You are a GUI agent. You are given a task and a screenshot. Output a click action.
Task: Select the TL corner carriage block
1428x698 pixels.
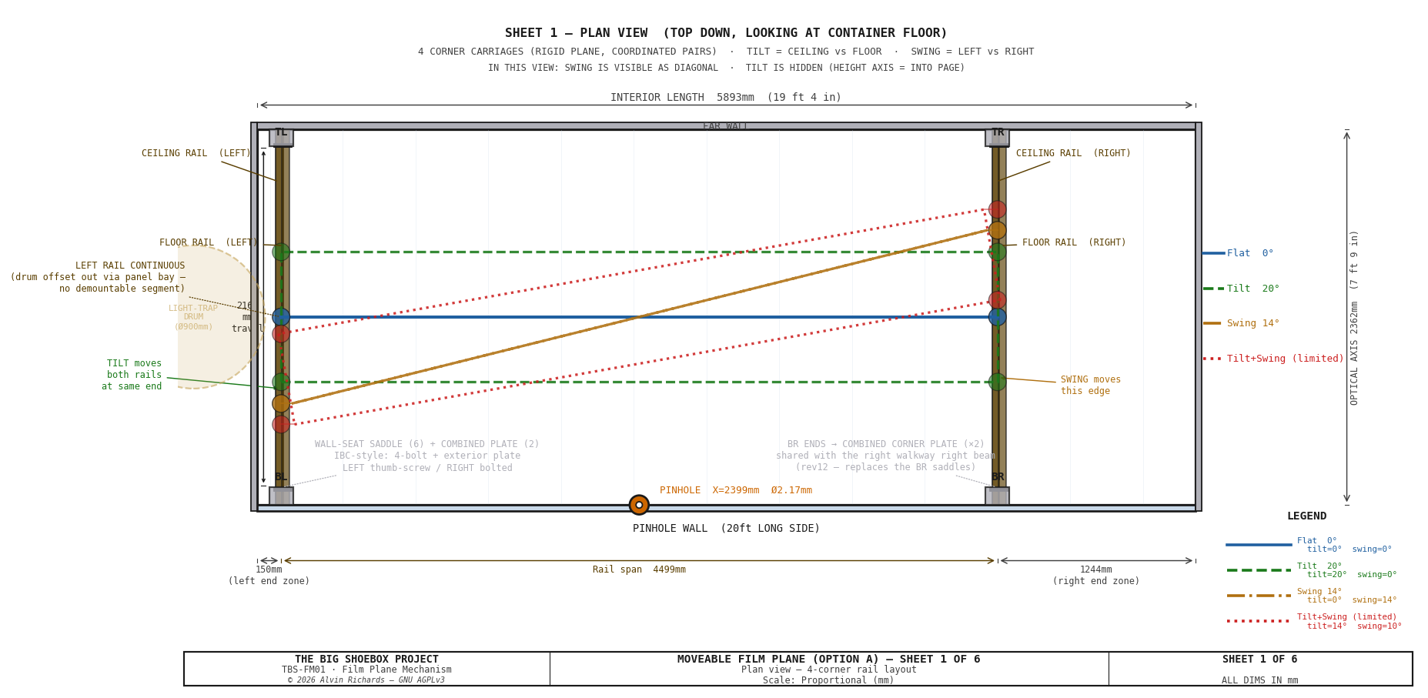pos(281,138)
